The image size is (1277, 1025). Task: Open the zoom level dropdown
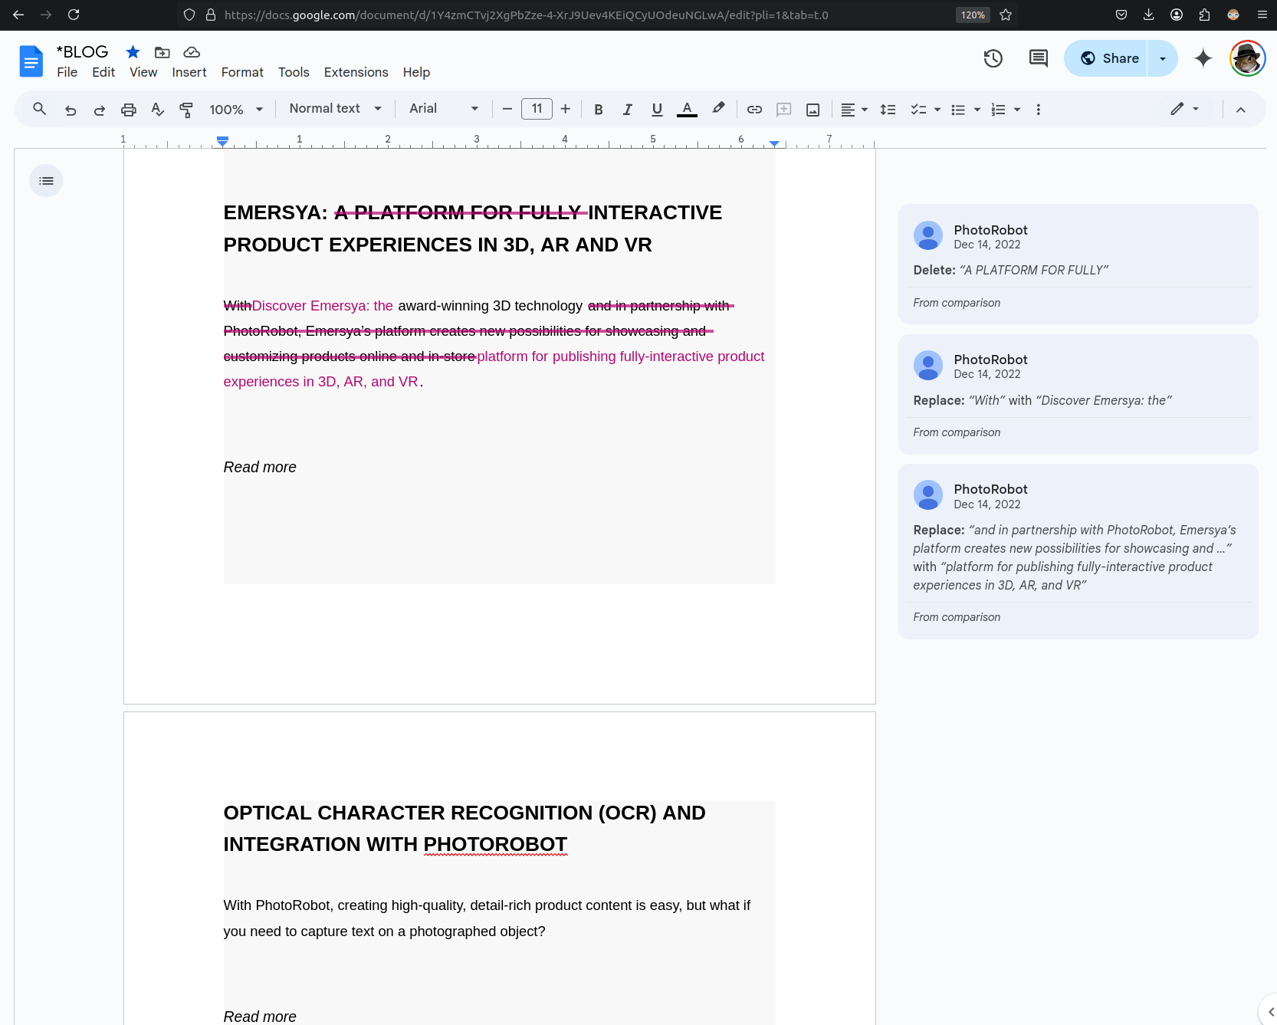pos(236,110)
